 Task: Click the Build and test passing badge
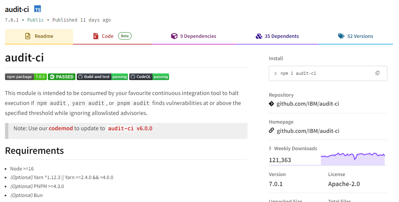click(x=102, y=77)
